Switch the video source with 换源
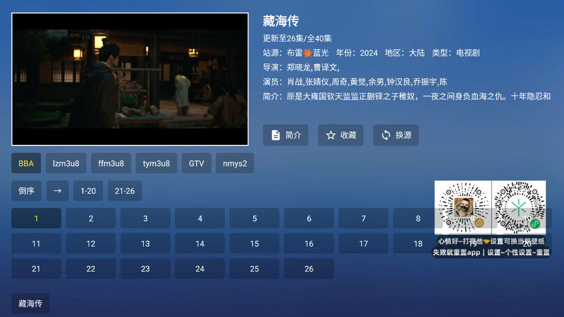The height and width of the screenshot is (317, 564). pyautogui.click(x=396, y=135)
